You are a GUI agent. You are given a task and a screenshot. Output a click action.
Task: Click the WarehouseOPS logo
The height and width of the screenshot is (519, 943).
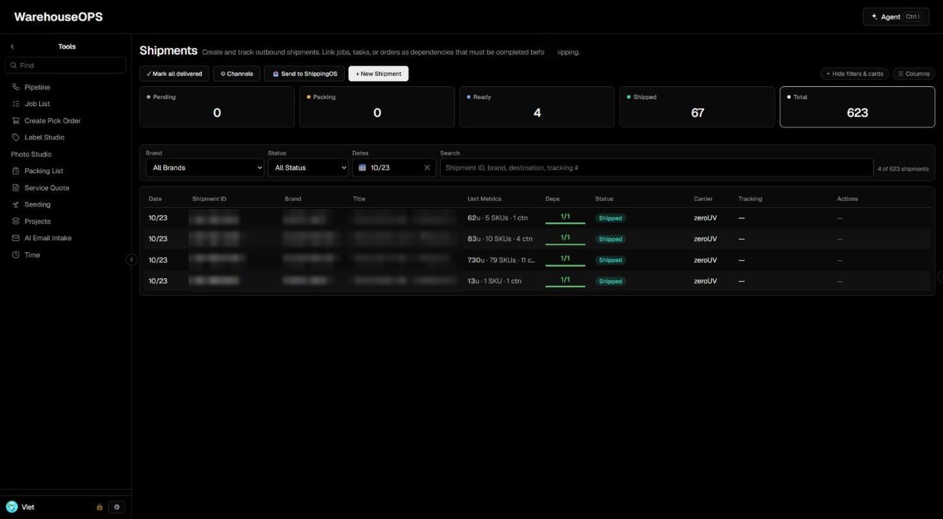(58, 17)
